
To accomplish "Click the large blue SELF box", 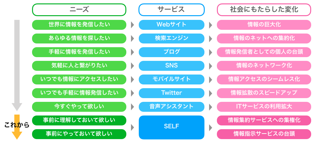I will click(171, 127).
